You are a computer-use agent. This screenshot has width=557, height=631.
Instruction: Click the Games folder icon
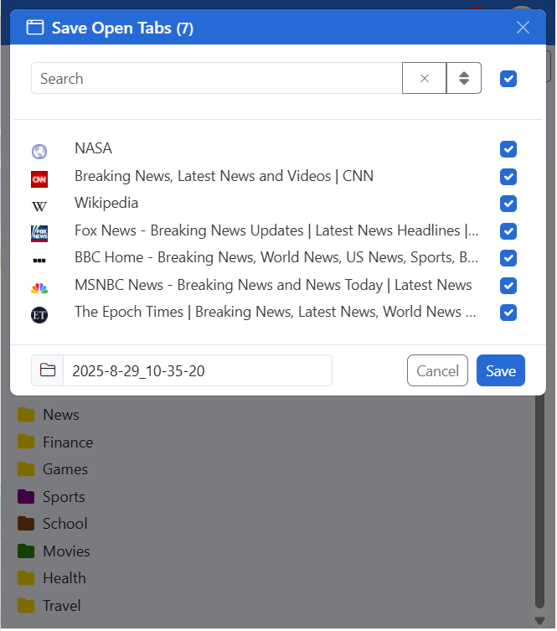click(26, 468)
